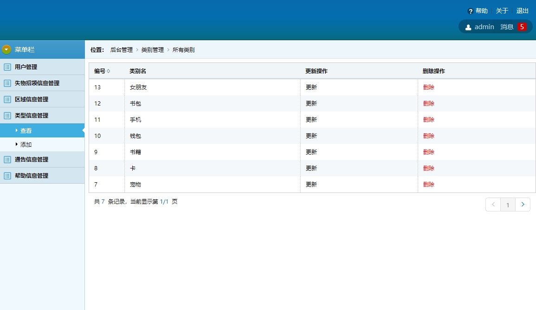Click the yellow icon beside 菜单栏
This screenshot has height=310, width=536.
[6, 49]
